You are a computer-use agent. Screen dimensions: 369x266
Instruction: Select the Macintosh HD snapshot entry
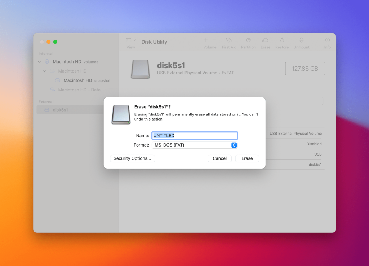click(x=87, y=80)
